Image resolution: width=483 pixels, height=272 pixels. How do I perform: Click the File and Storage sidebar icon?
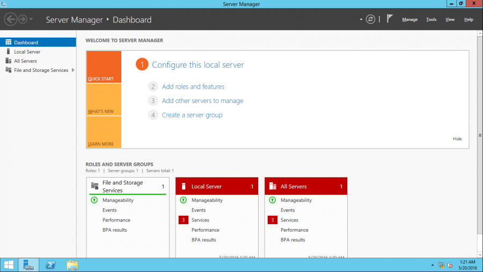click(x=8, y=70)
